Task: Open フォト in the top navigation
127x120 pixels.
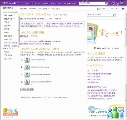Action: tap(60, 3)
